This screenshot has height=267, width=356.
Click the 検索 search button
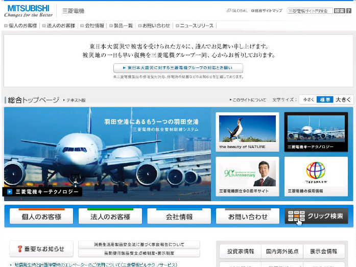click(x=340, y=11)
